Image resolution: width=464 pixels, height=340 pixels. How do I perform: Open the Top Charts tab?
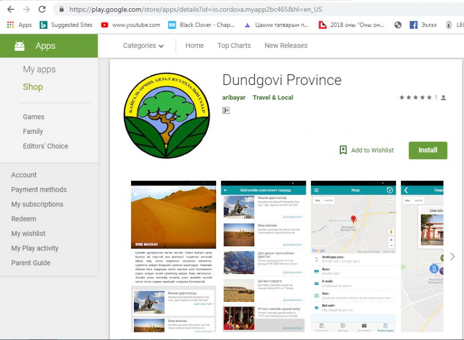(x=234, y=45)
